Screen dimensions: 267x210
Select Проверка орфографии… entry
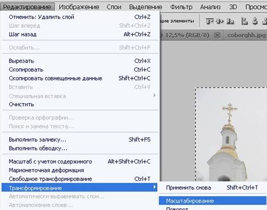80,117
